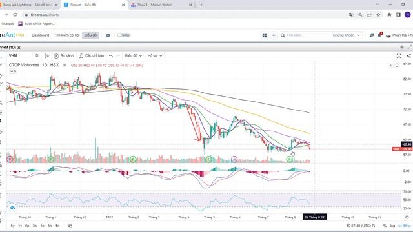This screenshot has height=232, width=413.
Task: Open the chat messages icon
Action: (372, 35)
